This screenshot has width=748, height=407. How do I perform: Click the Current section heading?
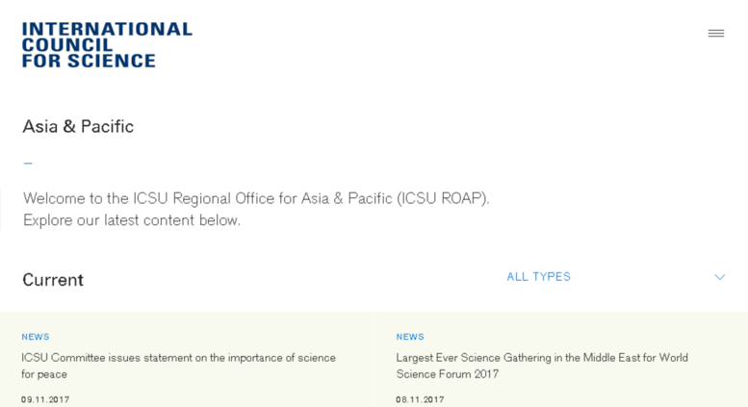point(53,280)
